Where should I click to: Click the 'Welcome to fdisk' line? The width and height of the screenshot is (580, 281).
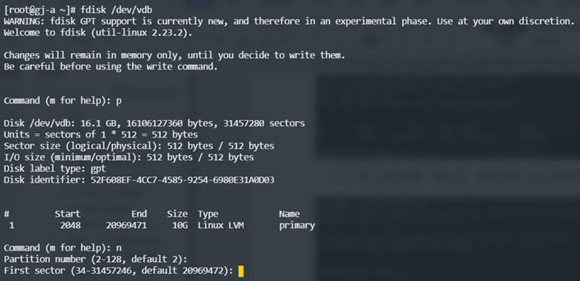click(x=98, y=33)
